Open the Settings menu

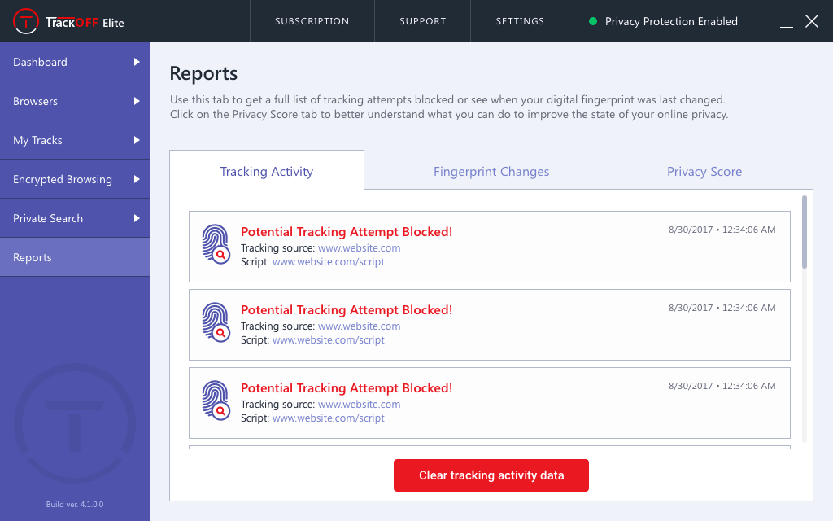point(520,21)
